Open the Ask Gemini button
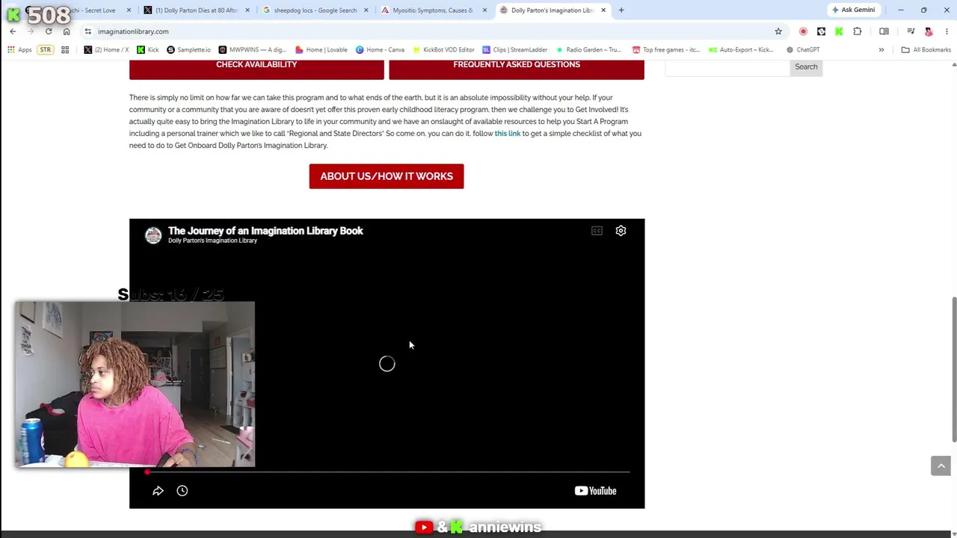The height and width of the screenshot is (538, 957). [x=853, y=10]
